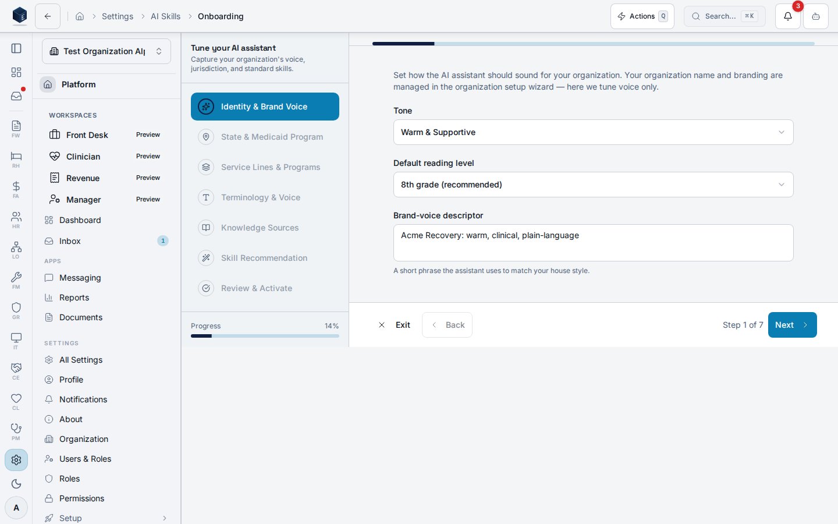This screenshot has height=524, width=838.
Task: Open the Front Desk workspace
Action: click(x=106, y=135)
